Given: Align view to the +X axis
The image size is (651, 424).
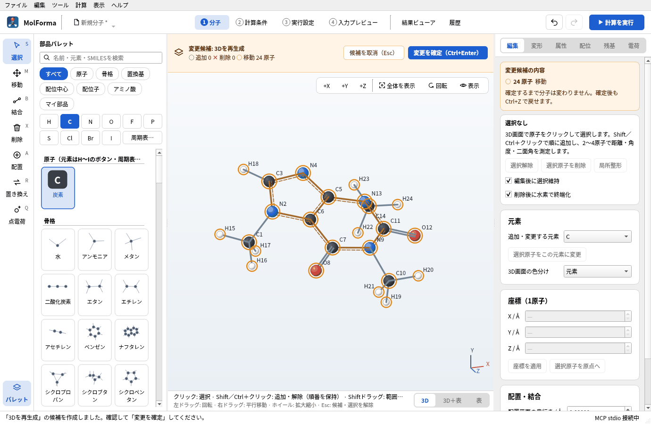Looking at the screenshot, I should point(326,86).
